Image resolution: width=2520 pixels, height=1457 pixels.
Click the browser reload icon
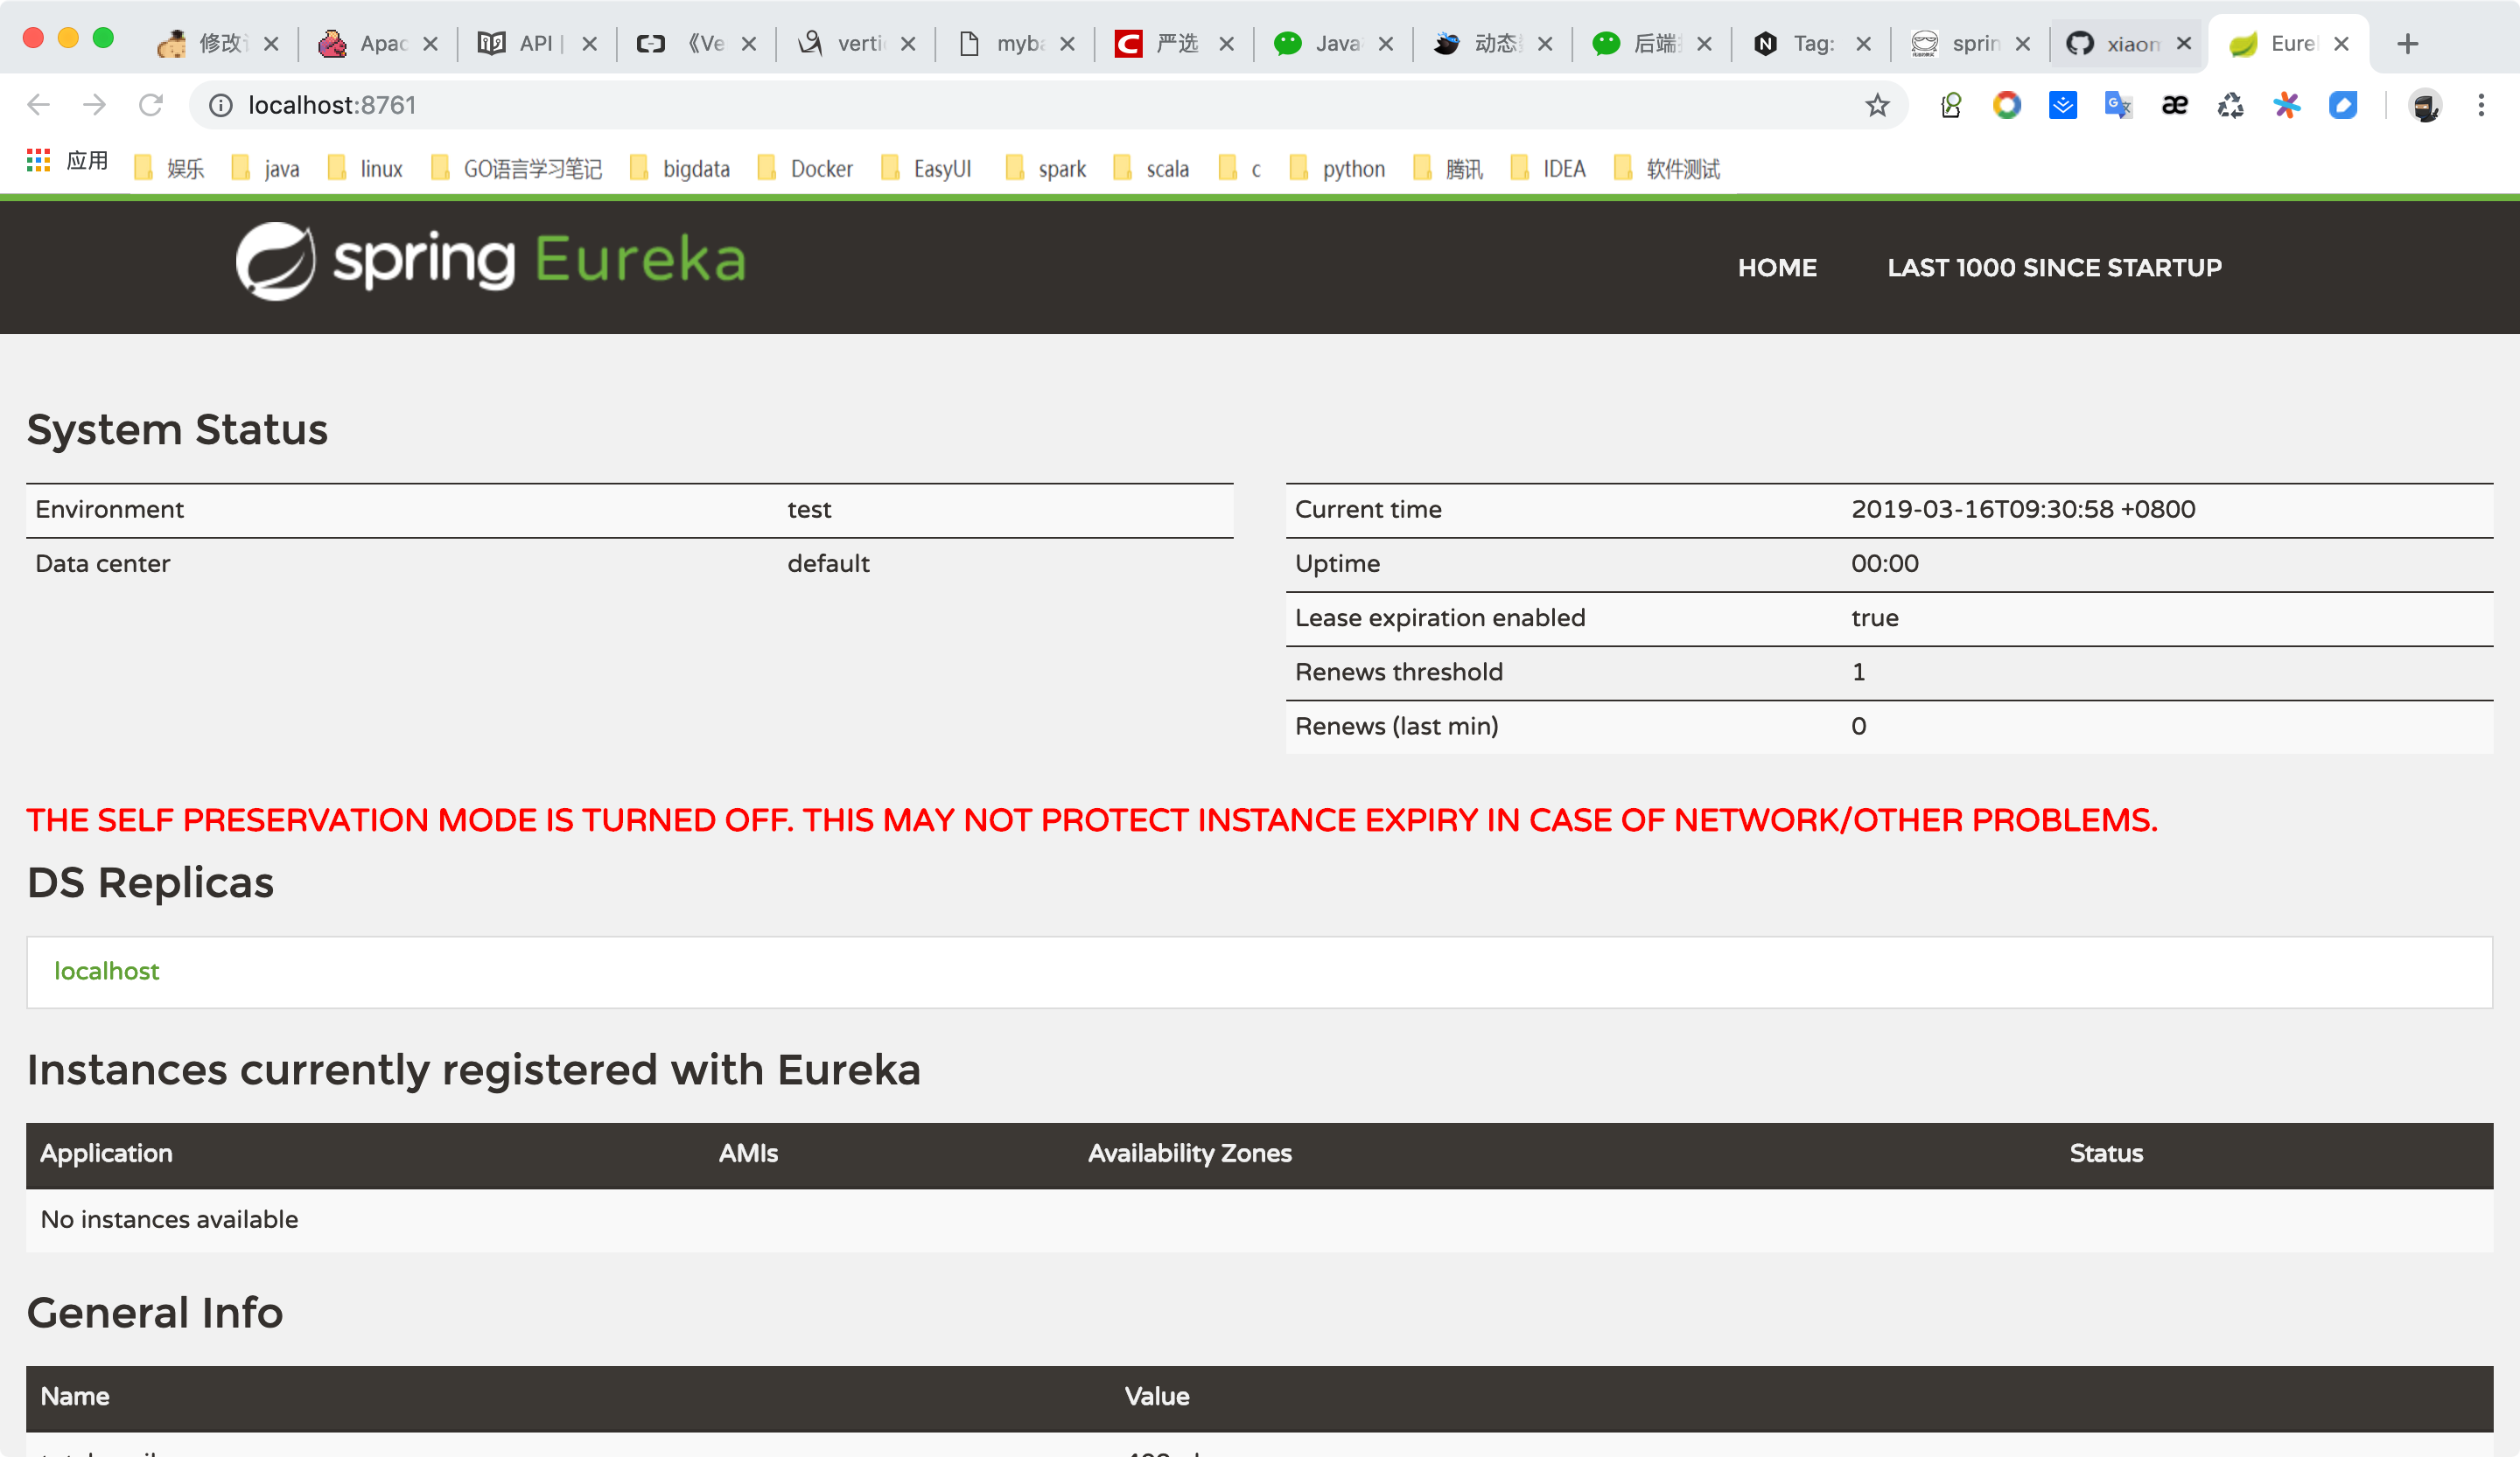point(151,105)
